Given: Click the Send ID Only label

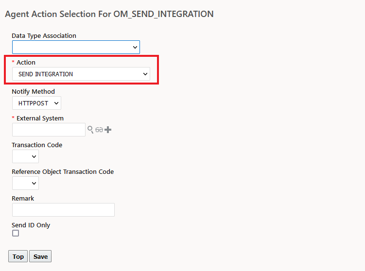Looking at the screenshot, I should pos(31,225).
